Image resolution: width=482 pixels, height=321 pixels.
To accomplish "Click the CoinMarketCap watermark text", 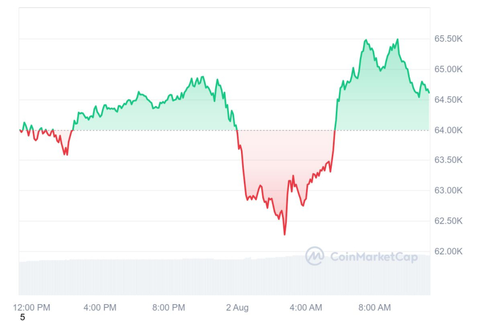I will pyautogui.click(x=374, y=257).
